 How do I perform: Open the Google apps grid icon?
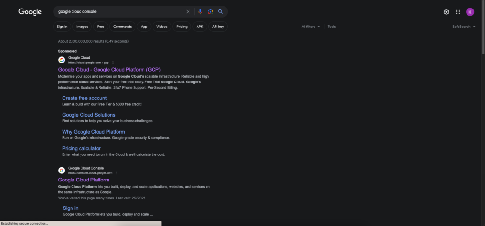[x=458, y=12]
